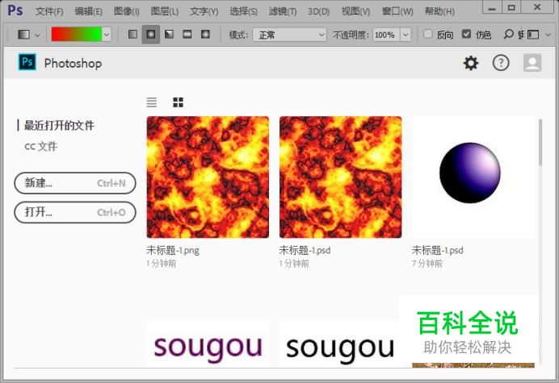The image size is (559, 383).
Task: Click the 7 分钟前 timestamp text
Action: [x=427, y=264]
